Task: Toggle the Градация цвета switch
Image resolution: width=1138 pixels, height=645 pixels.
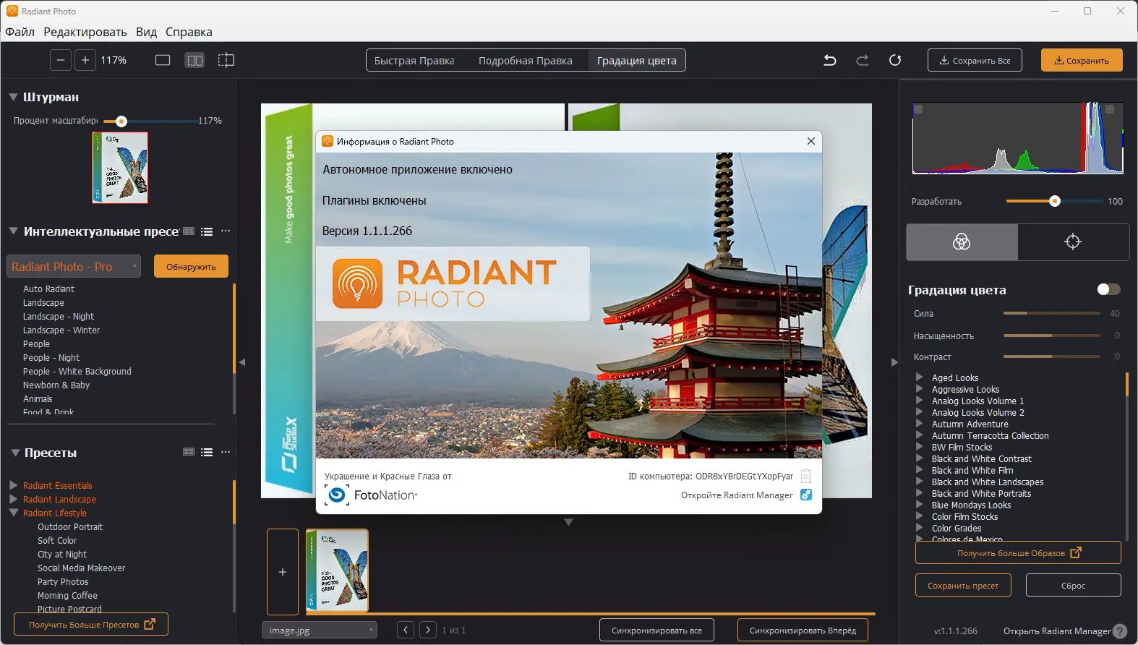Action: tap(1108, 289)
